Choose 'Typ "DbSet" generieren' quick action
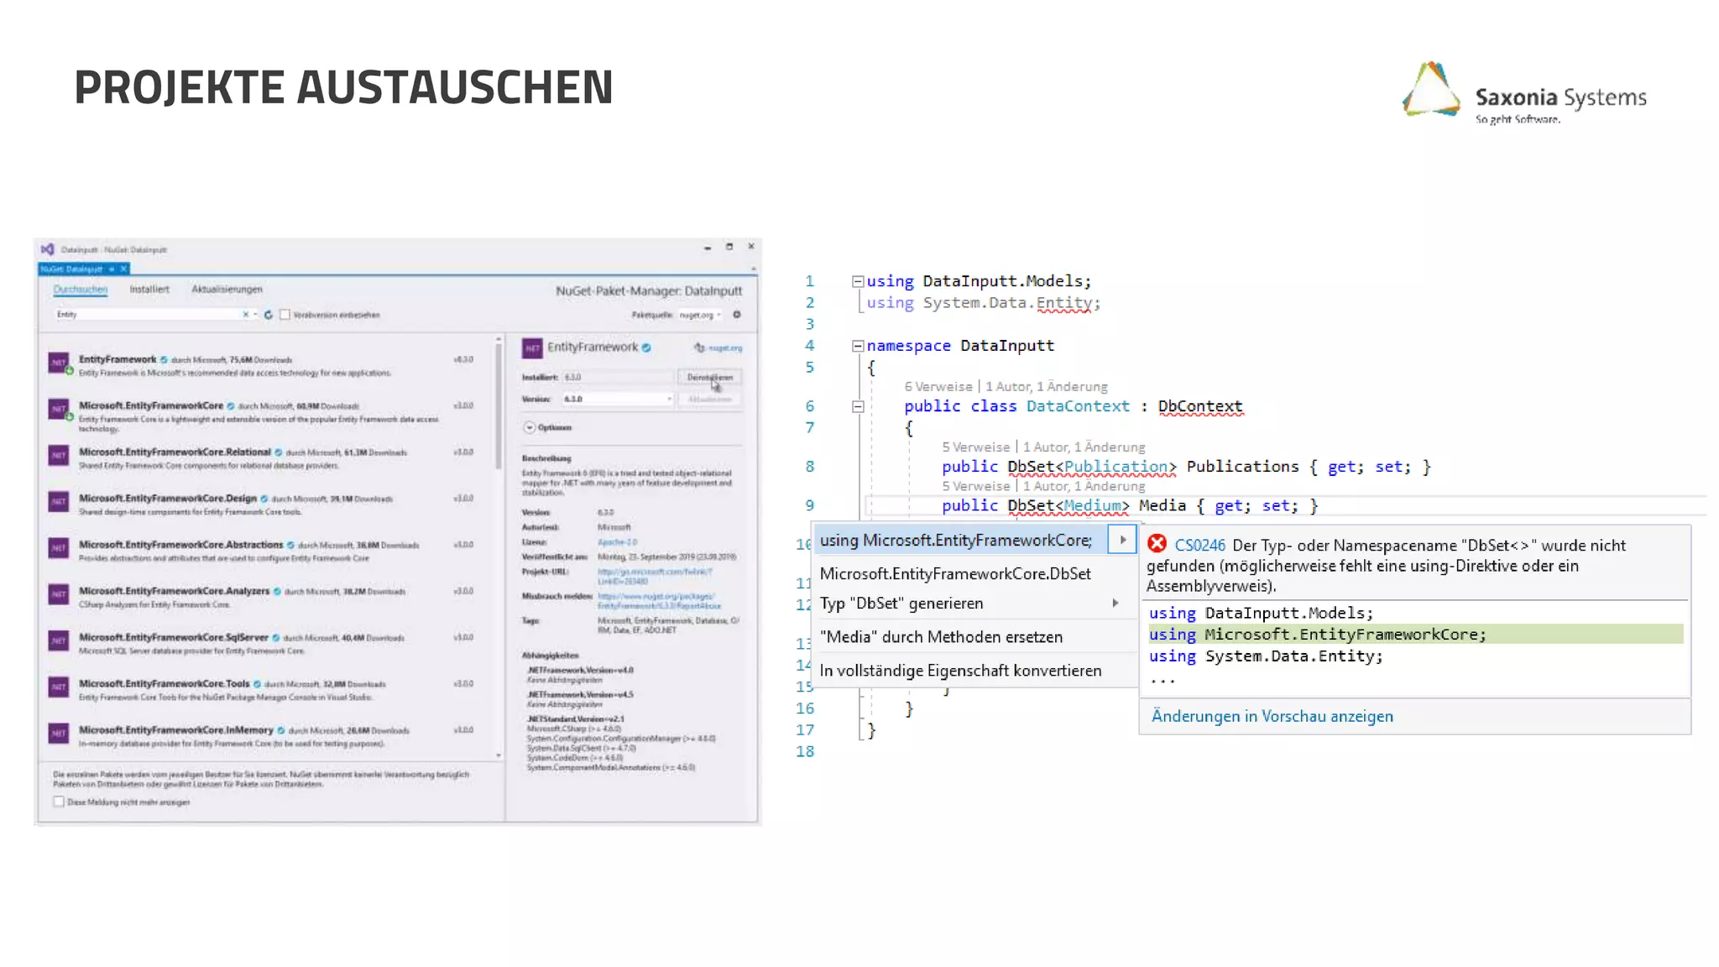Screen dimensions: 1719x967 click(901, 604)
